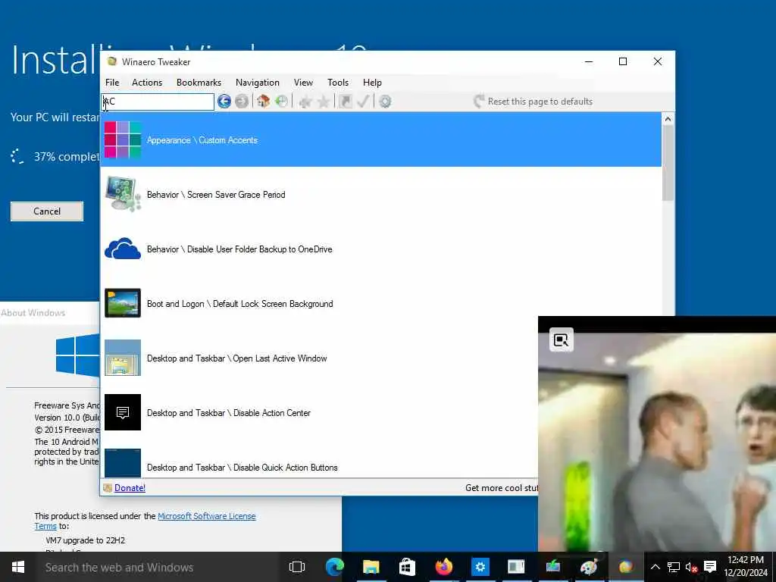Click the taskbar search box
The image size is (776, 582).
pyautogui.click(x=158, y=567)
